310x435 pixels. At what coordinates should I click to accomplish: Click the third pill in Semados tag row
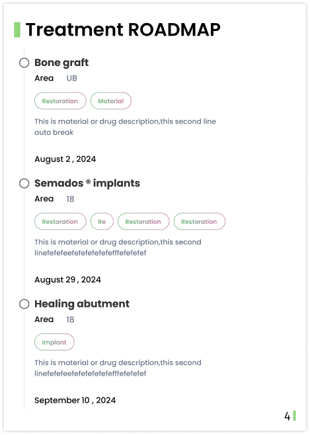click(143, 222)
